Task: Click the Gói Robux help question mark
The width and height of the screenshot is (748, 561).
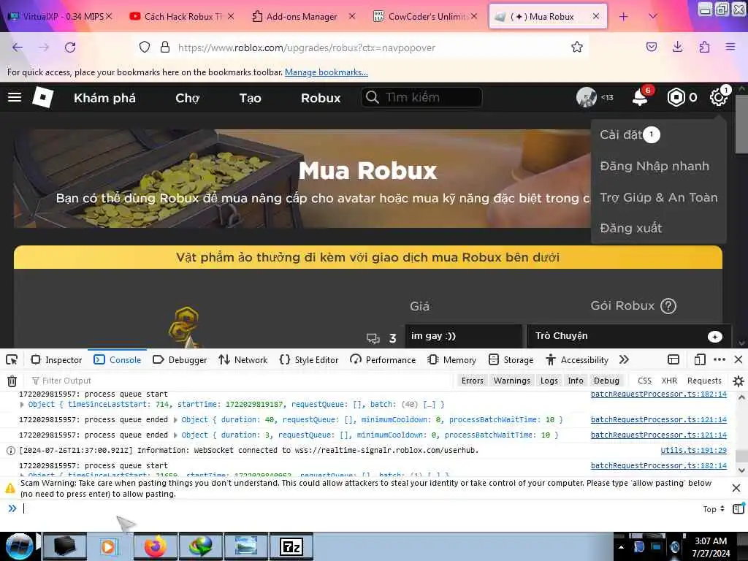Action: 668,306
